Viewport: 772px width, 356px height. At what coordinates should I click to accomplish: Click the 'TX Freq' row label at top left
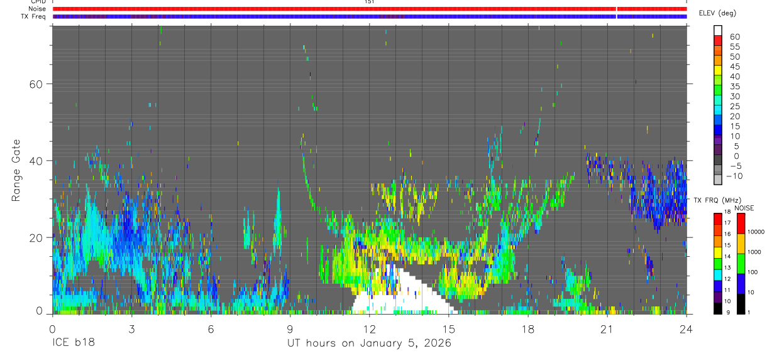[x=35, y=16]
